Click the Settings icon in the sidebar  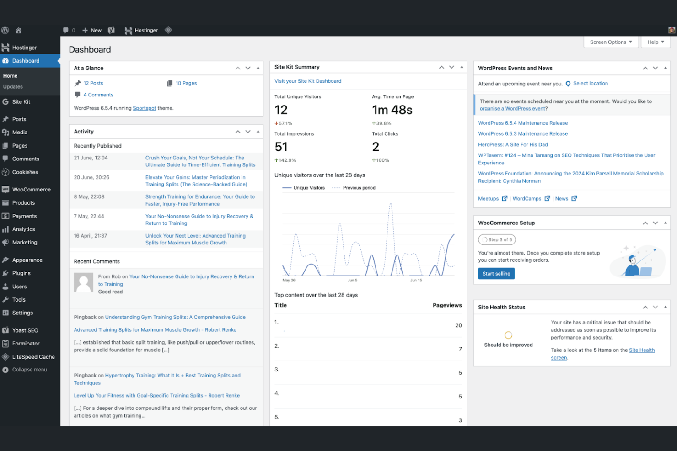[5, 313]
